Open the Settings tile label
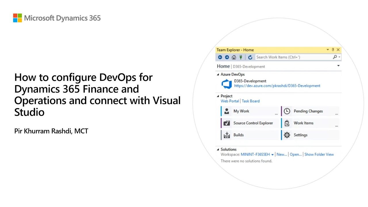Image resolution: width=368 pixels, height=207 pixels. point(300,135)
